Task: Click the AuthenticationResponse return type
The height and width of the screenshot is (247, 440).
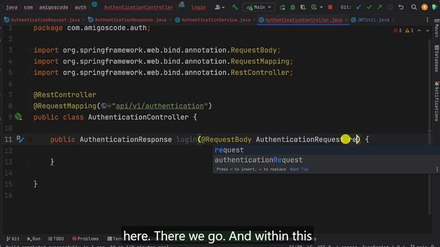Action: (125, 139)
